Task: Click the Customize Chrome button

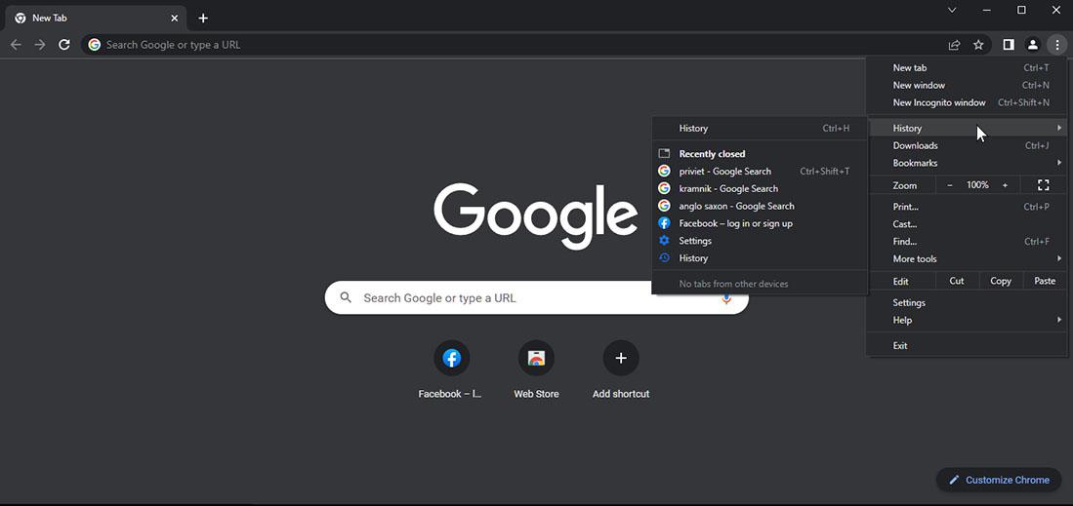Action: coord(999,480)
